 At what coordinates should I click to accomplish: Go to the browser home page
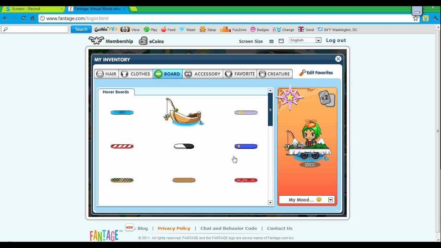coord(32,18)
